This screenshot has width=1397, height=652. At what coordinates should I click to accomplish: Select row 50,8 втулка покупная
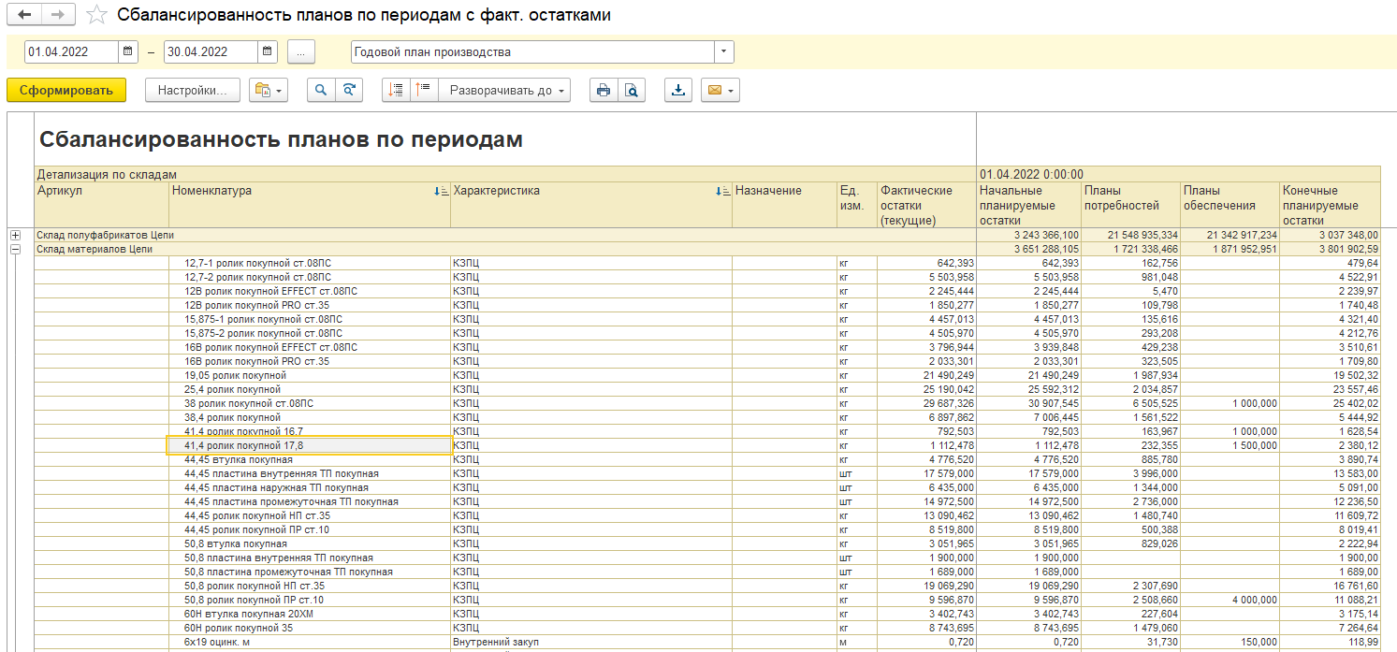point(236,543)
